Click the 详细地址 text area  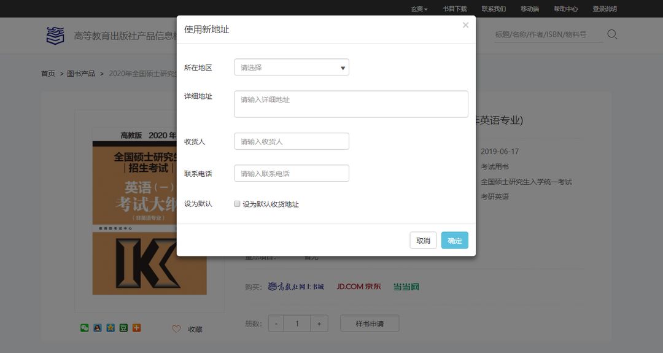click(351, 104)
